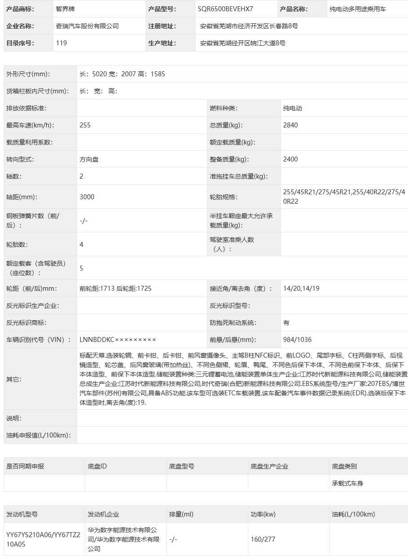Click the label 生产地址:
The height and width of the screenshot is (556, 408).
[x=162, y=43]
